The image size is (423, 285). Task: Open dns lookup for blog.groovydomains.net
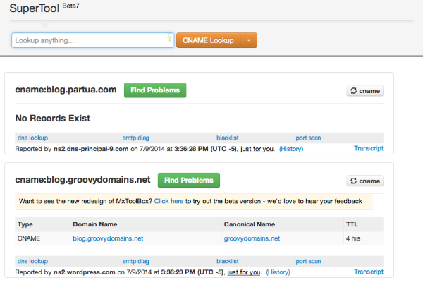pos(32,261)
